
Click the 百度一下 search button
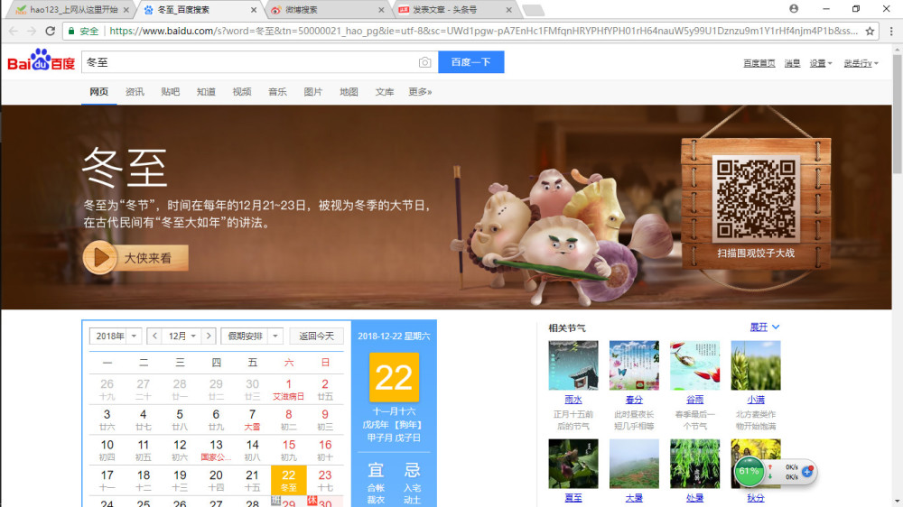click(x=471, y=62)
